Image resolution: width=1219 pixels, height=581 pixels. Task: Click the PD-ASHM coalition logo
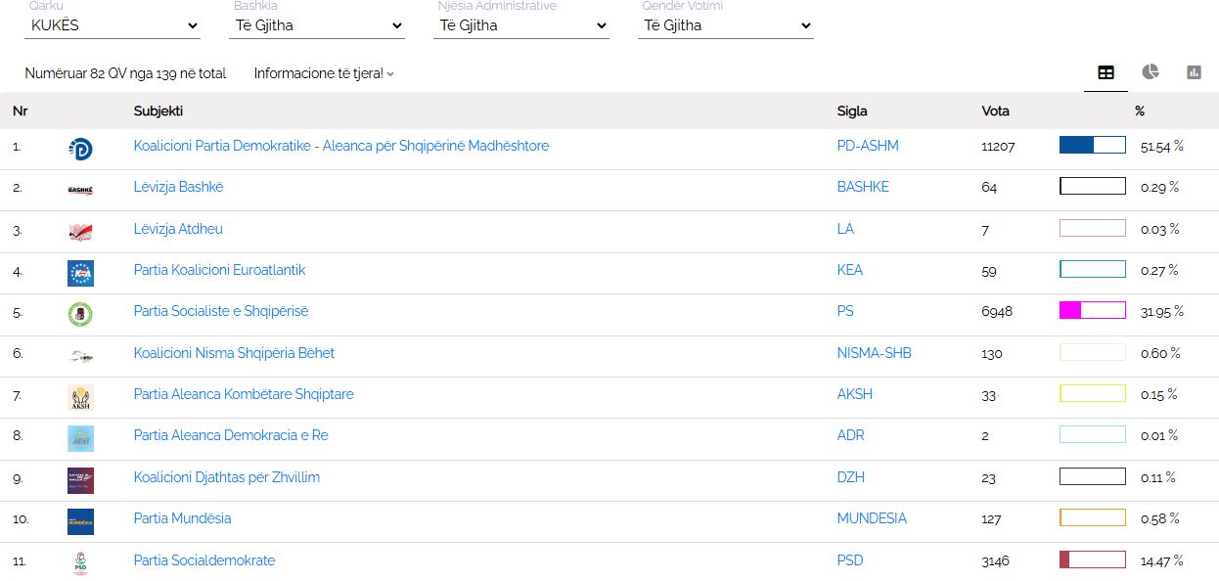(x=80, y=149)
